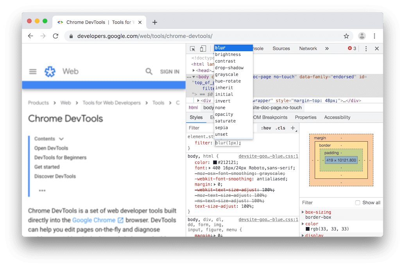The height and width of the screenshot is (268, 405).
Task: Toggle the :hov element state pane
Action: tap(266, 128)
